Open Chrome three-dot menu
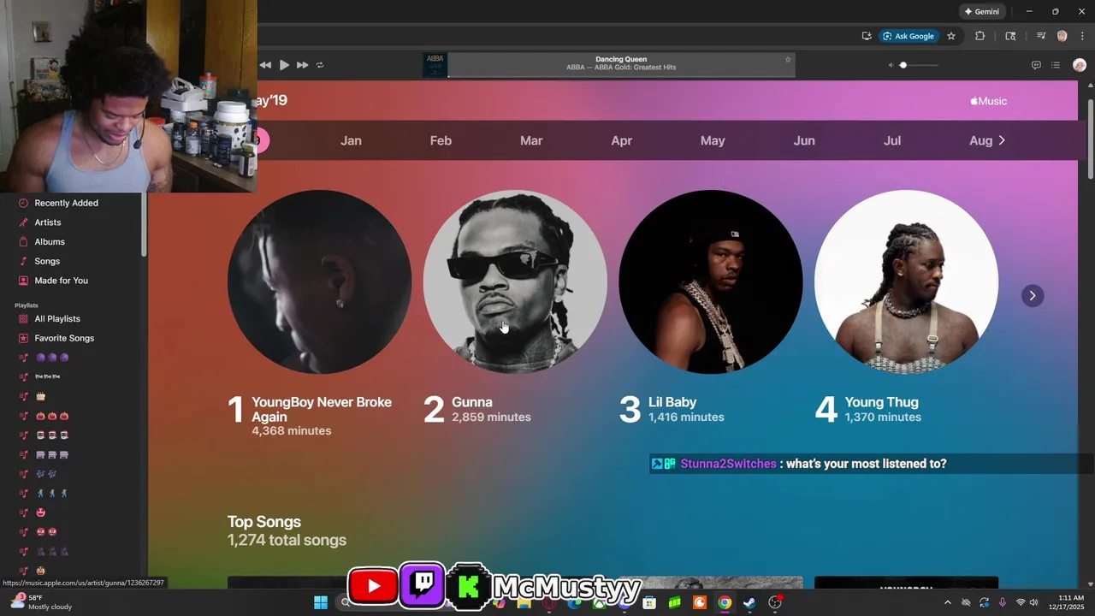This screenshot has width=1095, height=616. coord(1082,36)
